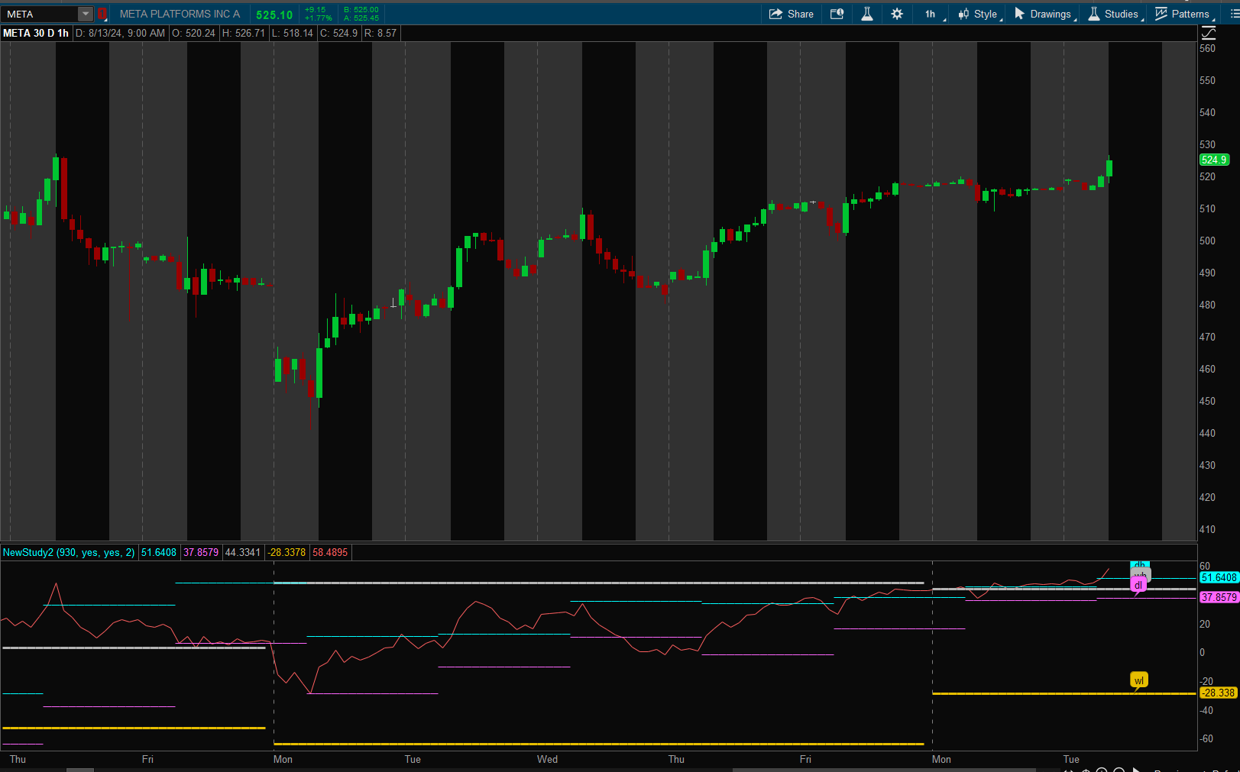Click the red linking color icon
The width and height of the screenshot is (1240, 772).
(102, 14)
